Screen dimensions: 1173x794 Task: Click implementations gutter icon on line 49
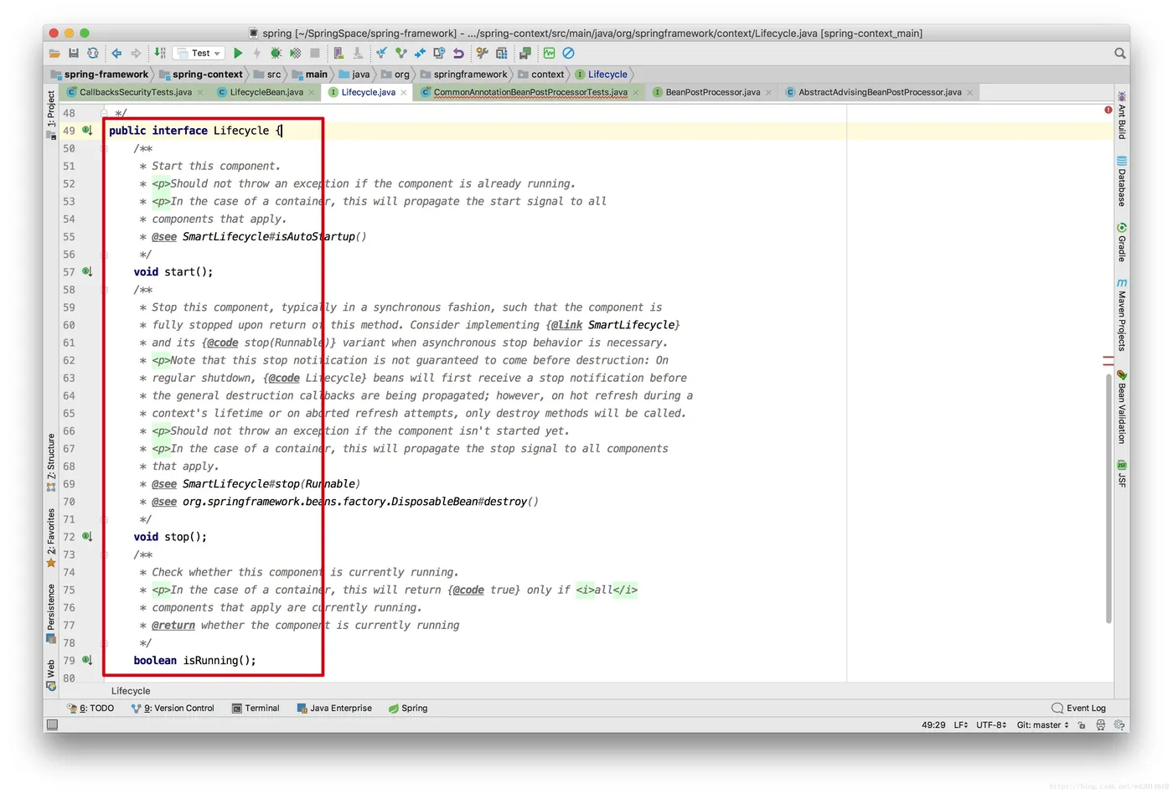[x=87, y=131]
